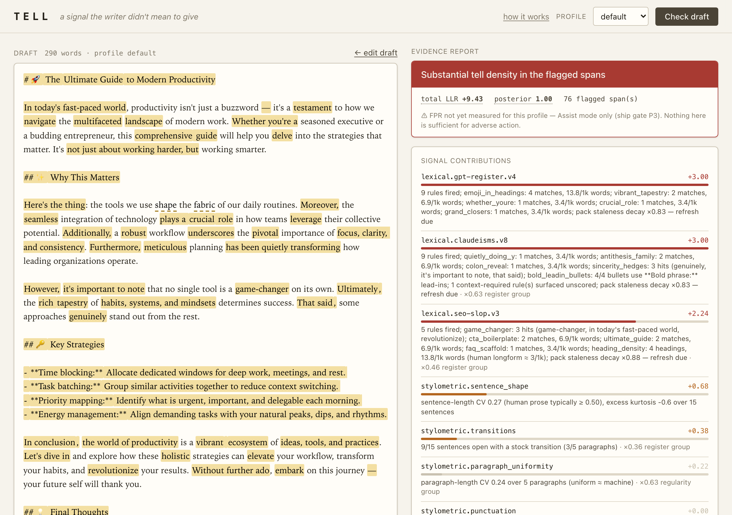Click the posterior 1.00 value
The width and height of the screenshot is (732, 515).
(523, 99)
